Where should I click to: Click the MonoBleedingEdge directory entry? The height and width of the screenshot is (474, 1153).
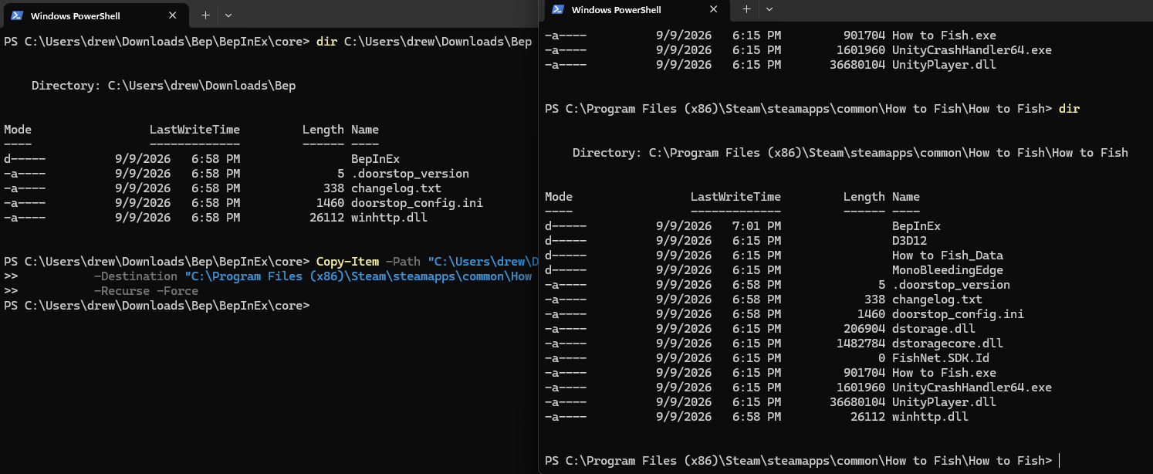click(x=948, y=270)
